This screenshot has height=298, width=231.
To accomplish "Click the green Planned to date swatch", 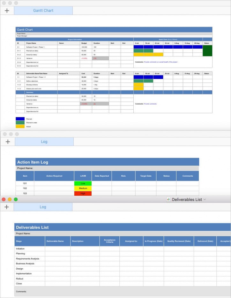I will [x=20, y=123].
